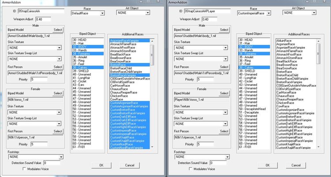The height and width of the screenshot is (177, 331).
Task: Click Select for Female Biped Model, right window
Action: coord(224,93)
